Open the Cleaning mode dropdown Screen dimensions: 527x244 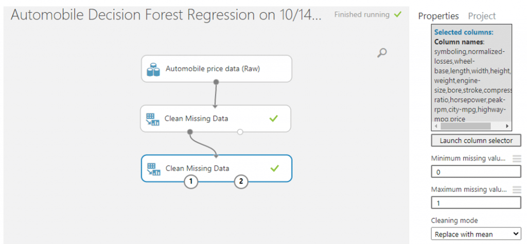(476, 234)
